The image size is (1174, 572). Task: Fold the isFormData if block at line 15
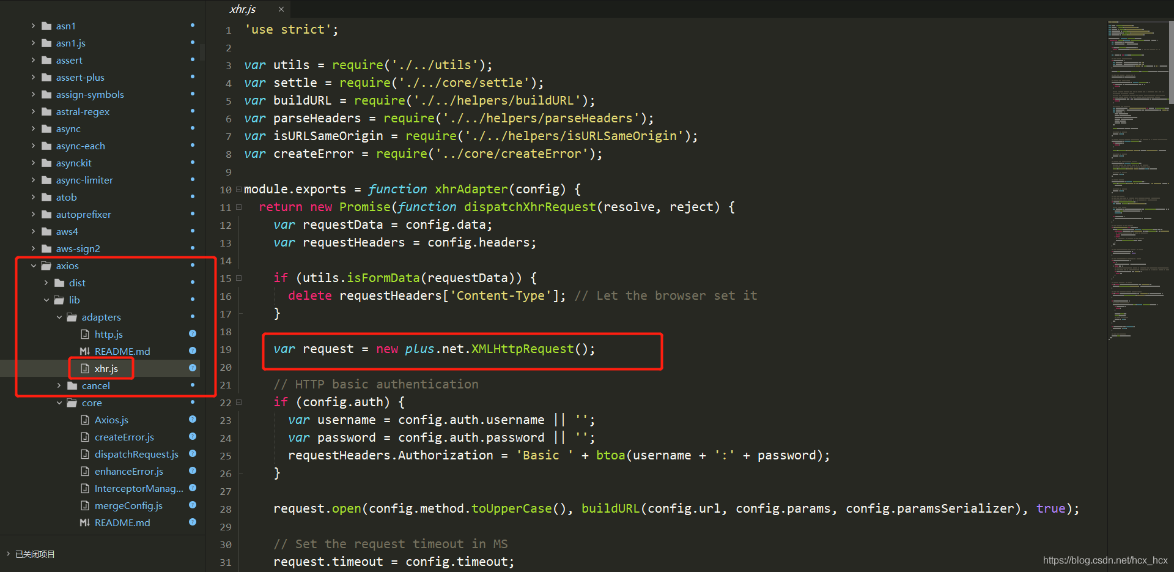tap(239, 278)
